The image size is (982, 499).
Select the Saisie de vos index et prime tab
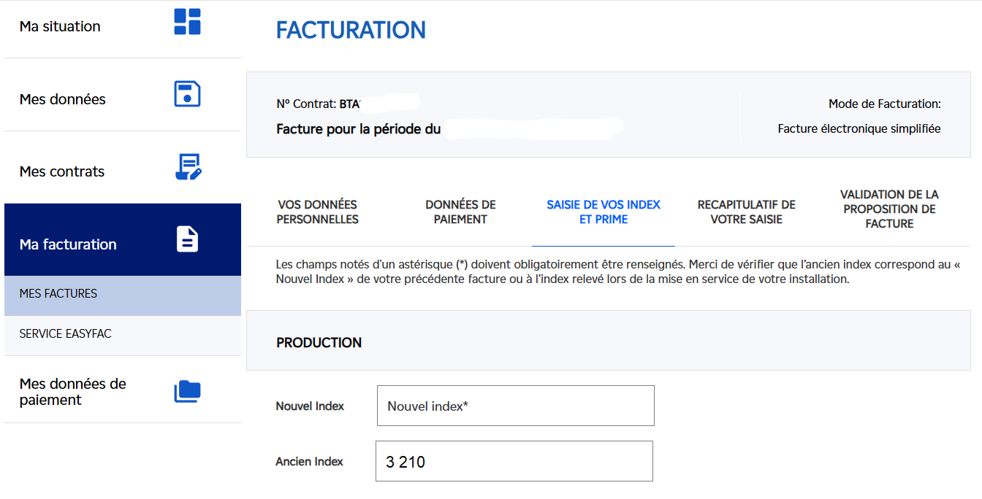coord(604,212)
